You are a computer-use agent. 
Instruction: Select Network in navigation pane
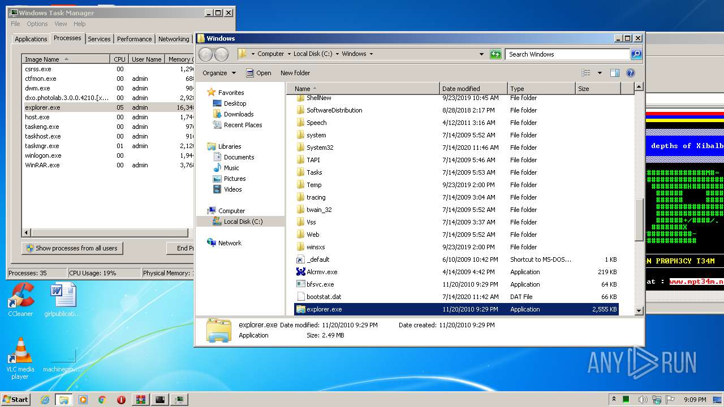tap(230, 243)
